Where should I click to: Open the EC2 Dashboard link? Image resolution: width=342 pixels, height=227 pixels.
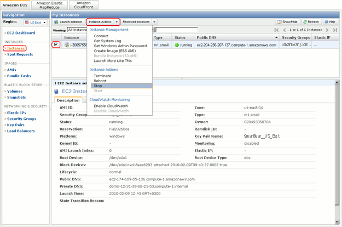coord(21,33)
